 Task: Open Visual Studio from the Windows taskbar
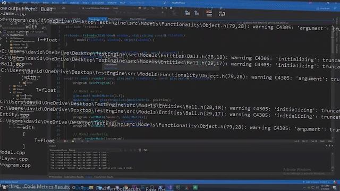pyautogui.click(x=169, y=187)
